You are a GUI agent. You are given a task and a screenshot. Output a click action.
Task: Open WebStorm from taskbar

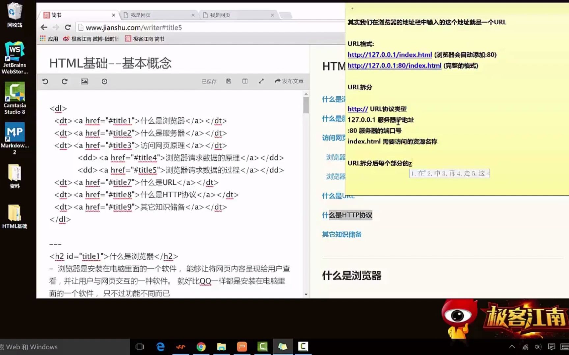coord(181,347)
